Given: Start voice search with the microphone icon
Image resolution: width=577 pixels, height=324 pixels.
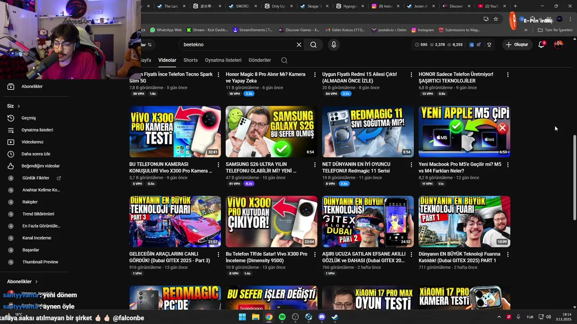Looking at the screenshot, I should [x=334, y=45].
